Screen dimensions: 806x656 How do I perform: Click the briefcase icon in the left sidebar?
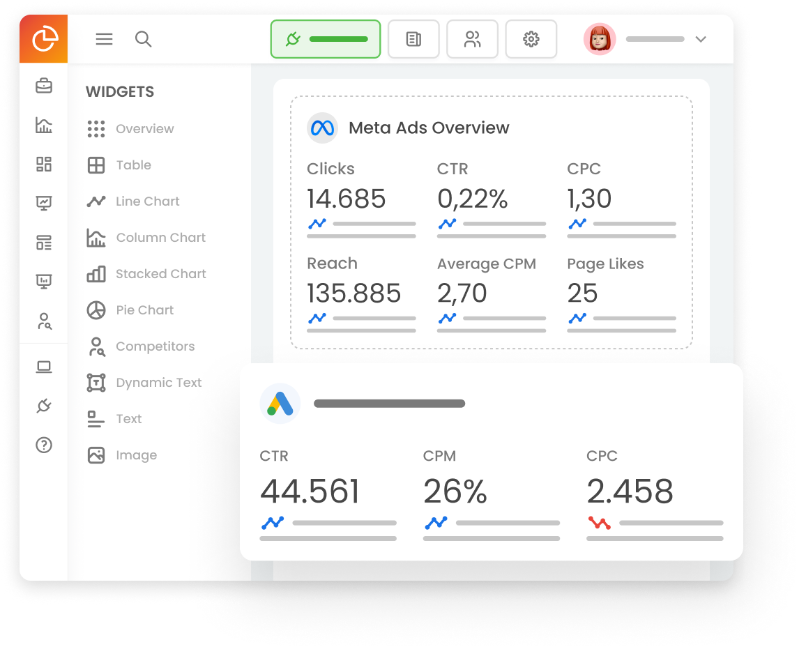point(43,86)
